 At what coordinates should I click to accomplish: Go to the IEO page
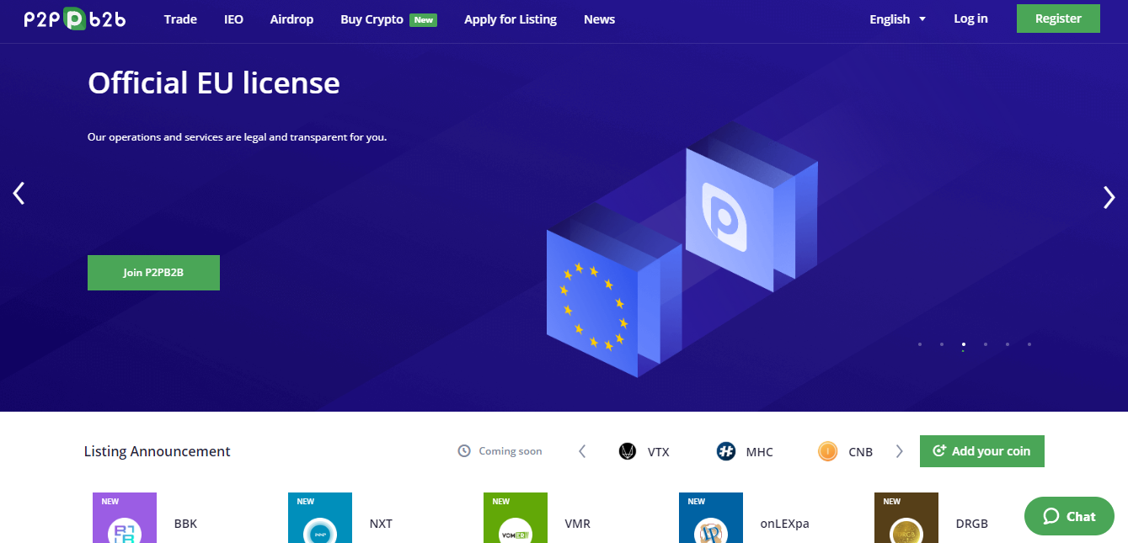pyautogui.click(x=233, y=19)
